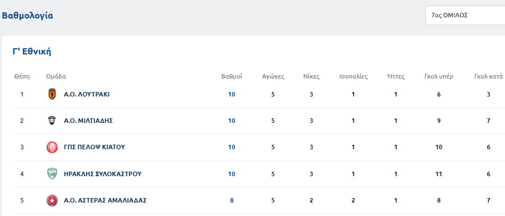Open the Α.Ο. ΑΣΤΕΡΑΣ ΑΜΑΛΙΑΔΑΣ team link
505x216 pixels.
click(x=105, y=200)
